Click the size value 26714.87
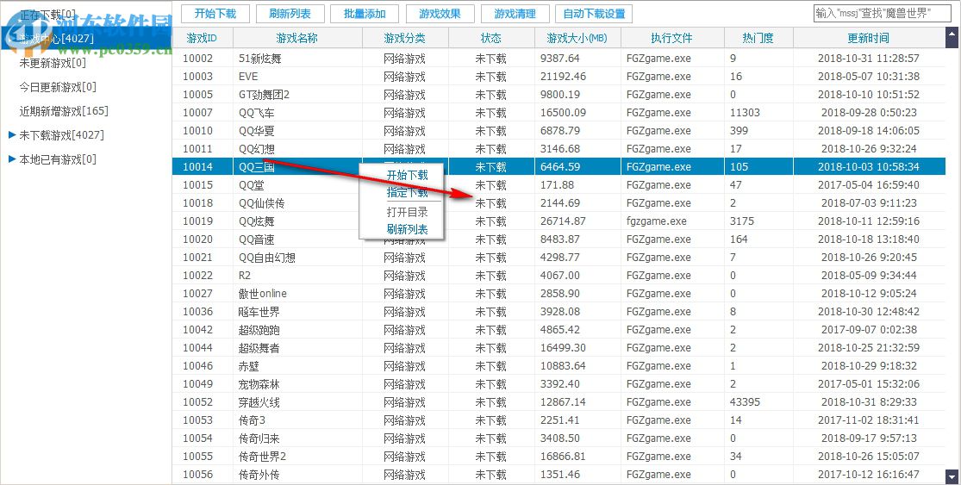 tap(563, 221)
